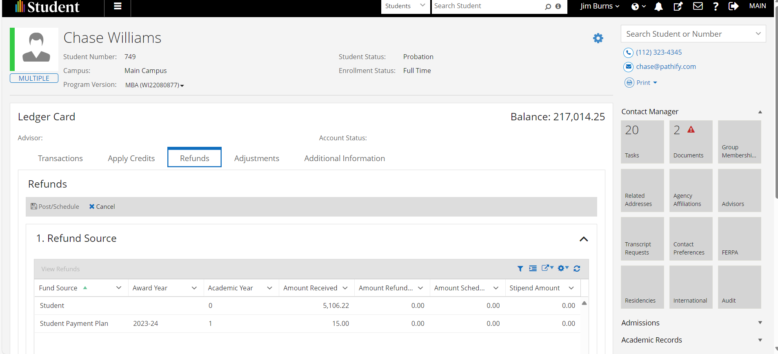The width and height of the screenshot is (778, 354).
Task: Click chase@pathify.com email link
Action: [666, 67]
